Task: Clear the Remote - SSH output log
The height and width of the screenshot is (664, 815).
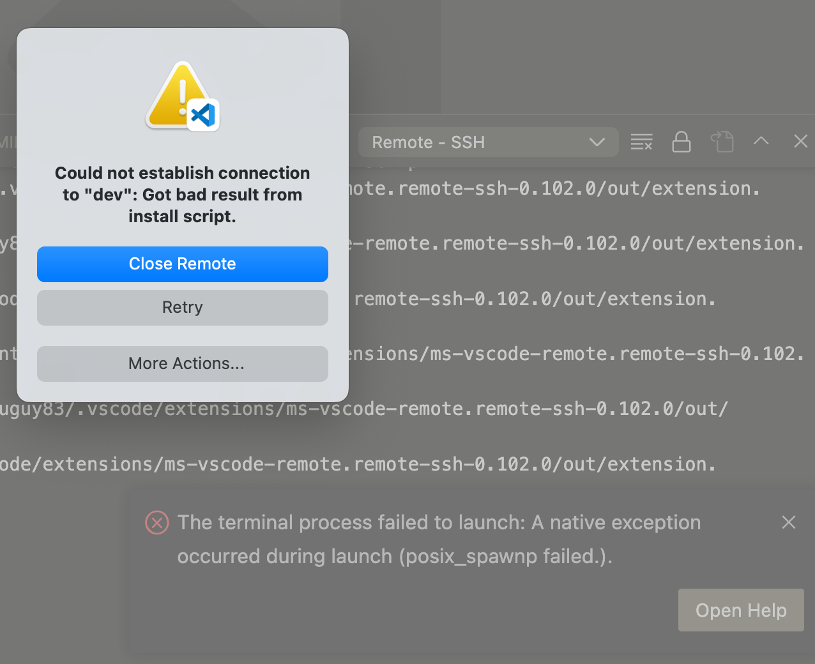Action: (x=641, y=141)
